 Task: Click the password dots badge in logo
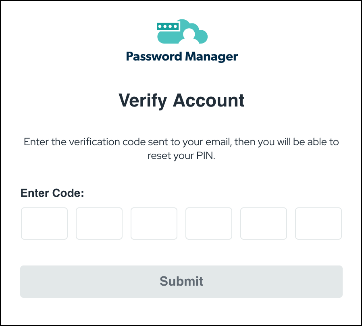pyautogui.click(x=168, y=26)
